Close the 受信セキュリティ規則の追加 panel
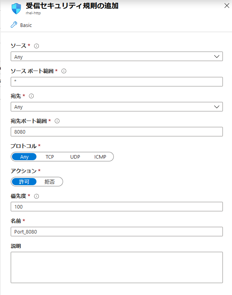The height and width of the screenshot is (295, 232). pyautogui.click(x=227, y=6)
